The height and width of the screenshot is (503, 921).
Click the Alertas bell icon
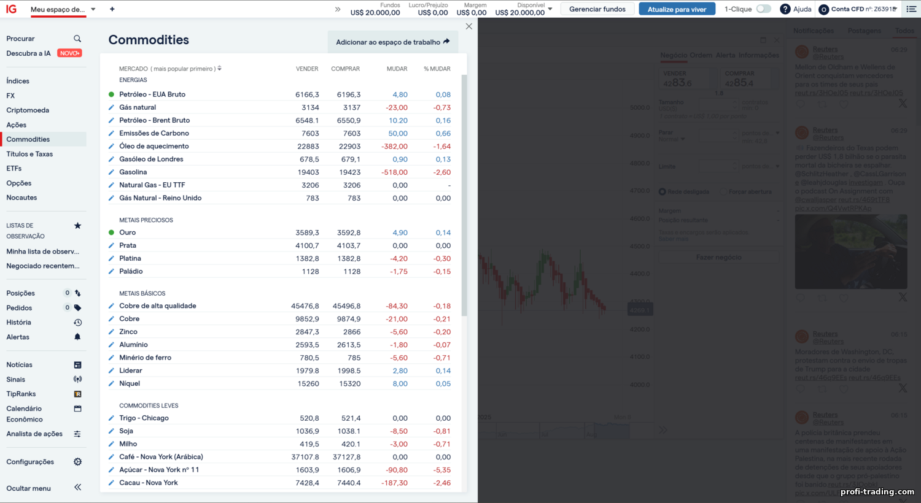(77, 337)
